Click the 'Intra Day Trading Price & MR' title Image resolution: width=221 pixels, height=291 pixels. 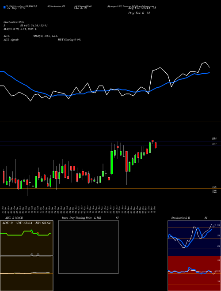click(82, 218)
